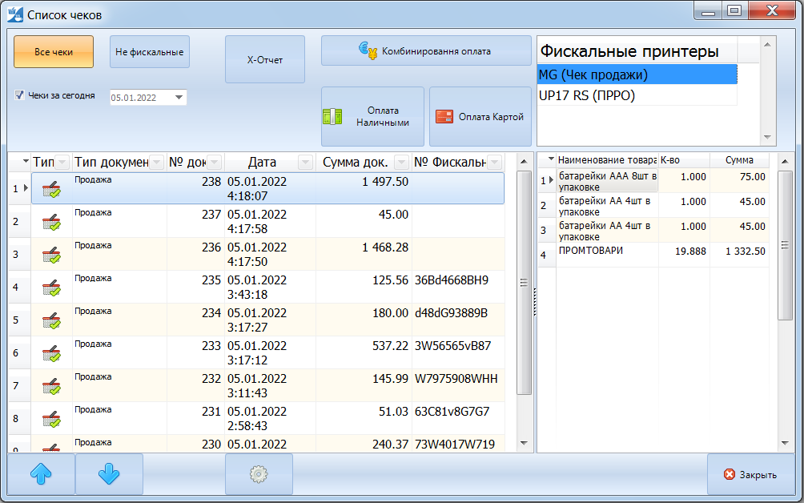Image resolution: width=804 pixels, height=503 pixels.
Task: Click fiscal number 73W4017W719
Action: click(x=454, y=444)
